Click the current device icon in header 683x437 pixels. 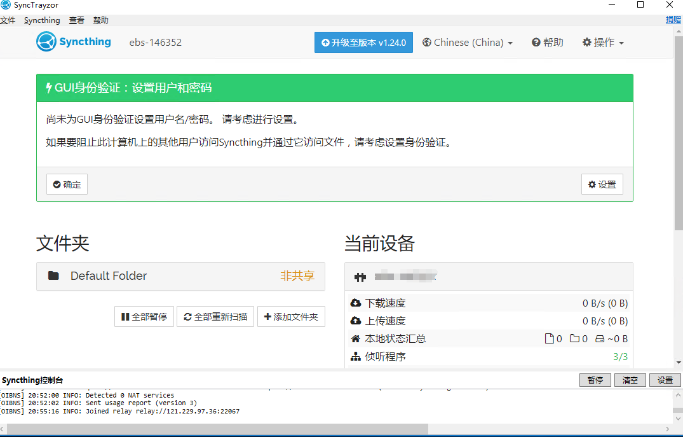(x=360, y=277)
